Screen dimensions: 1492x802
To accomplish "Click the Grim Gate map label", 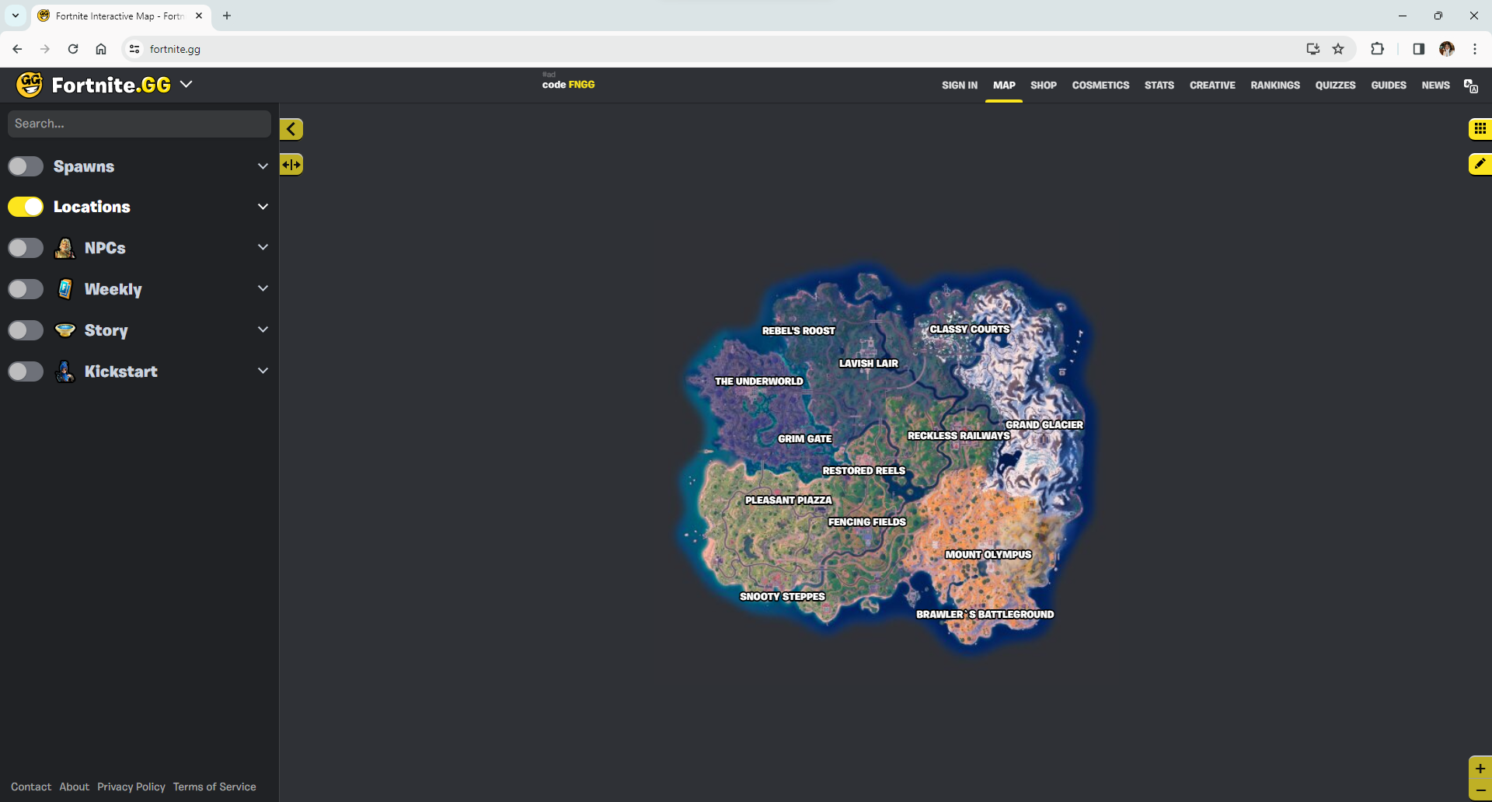I will point(805,438).
